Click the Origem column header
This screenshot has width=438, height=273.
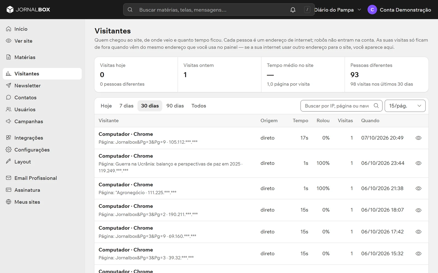click(269, 121)
